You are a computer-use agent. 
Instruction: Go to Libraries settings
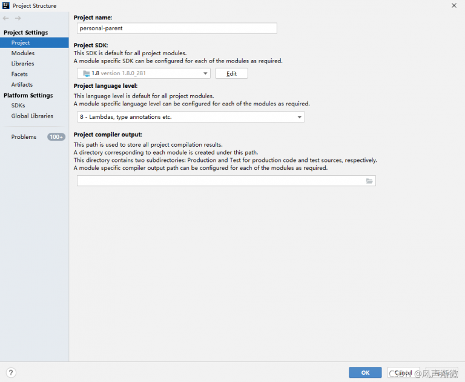(22, 64)
